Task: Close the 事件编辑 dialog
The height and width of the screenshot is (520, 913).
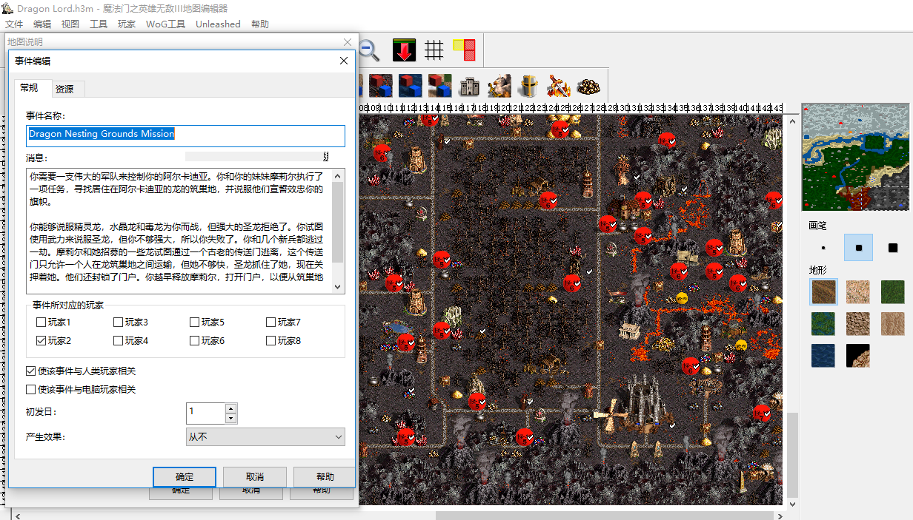Action: tap(343, 61)
